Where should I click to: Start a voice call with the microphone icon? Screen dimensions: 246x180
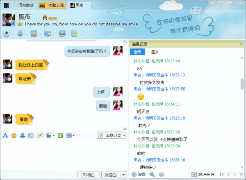tap(20, 33)
